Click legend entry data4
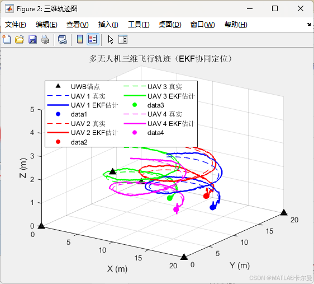Image resolution: width=314 pixels, height=284 pixels. click(155, 133)
